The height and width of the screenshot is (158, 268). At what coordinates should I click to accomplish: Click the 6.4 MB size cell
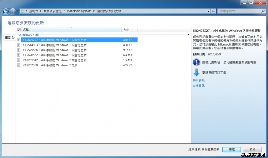point(127,55)
